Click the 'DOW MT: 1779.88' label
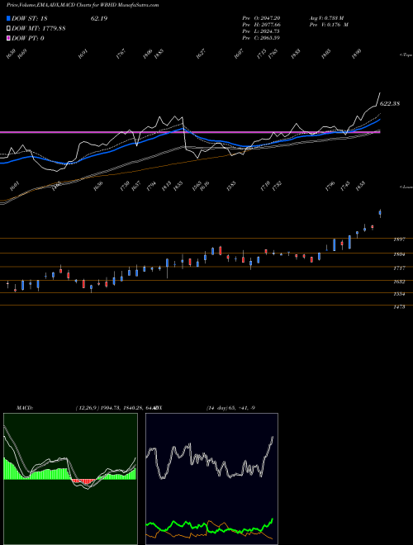Image resolution: width=413 pixels, height=545 pixels. point(38,29)
